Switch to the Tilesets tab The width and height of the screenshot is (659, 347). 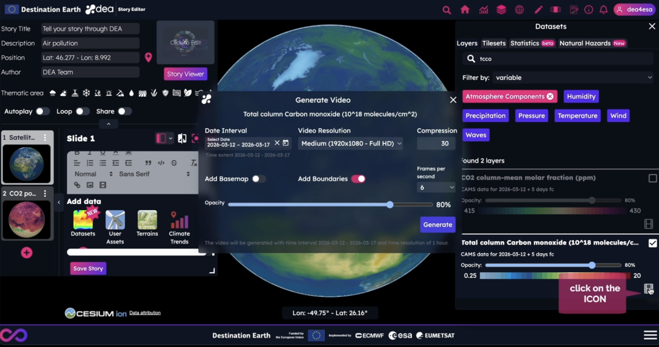point(494,43)
